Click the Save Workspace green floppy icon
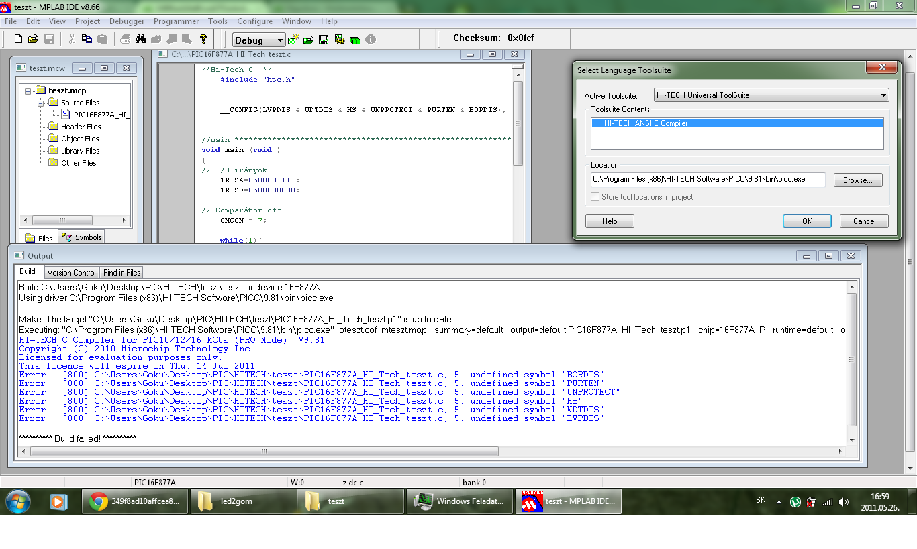 [324, 40]
